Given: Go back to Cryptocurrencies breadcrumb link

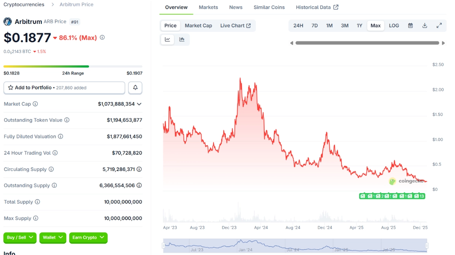Looking at the screenshot, I should point(24,4).
